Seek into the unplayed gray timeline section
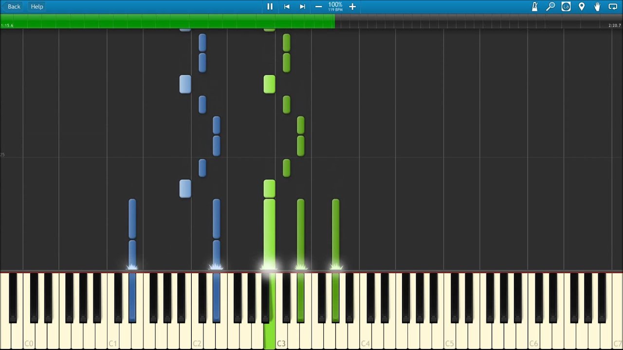Viewport: 623px width, 350px height. [x=479, y=21]
